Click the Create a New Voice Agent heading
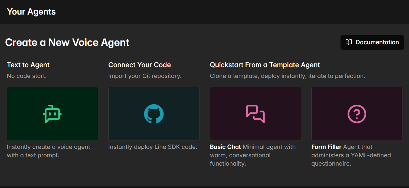This screenshot has height=188, width=409. pyautogui.click(x=67, y=42)
